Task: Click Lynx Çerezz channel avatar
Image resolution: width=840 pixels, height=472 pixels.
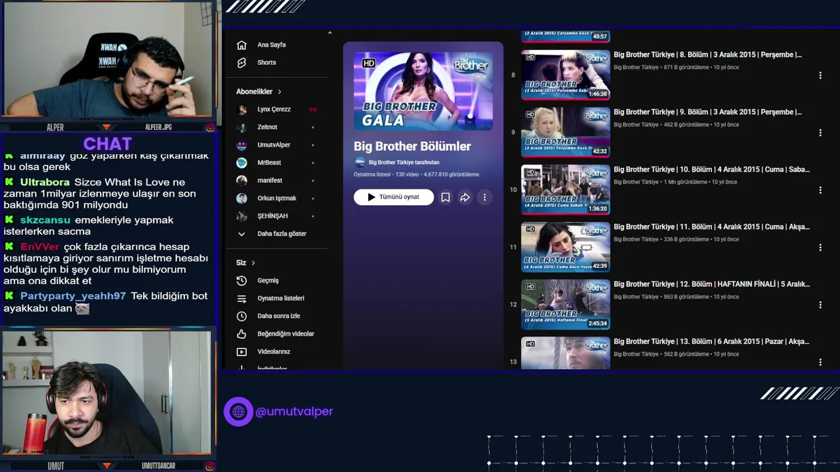Action: tap(241, 109)
